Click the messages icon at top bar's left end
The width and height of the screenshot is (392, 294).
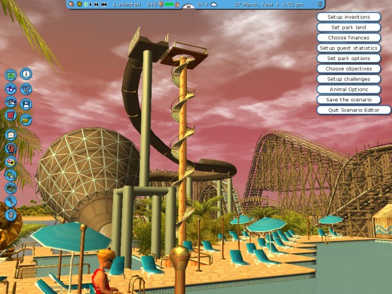coord(71,5)
